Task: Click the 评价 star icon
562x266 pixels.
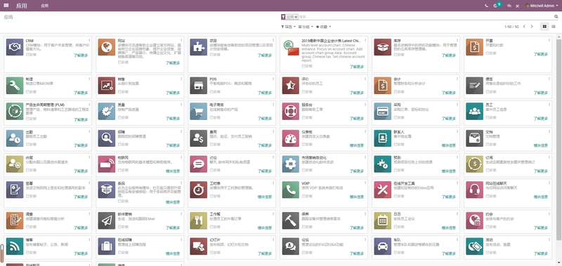Action: coord(291,86)
